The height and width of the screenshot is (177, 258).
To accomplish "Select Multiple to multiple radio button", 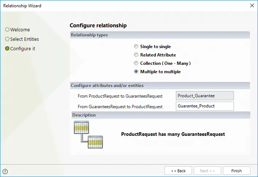I will [136, 72].
